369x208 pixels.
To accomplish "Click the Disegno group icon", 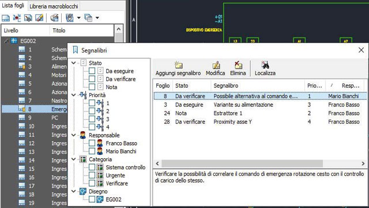I will click(x=83, y=191).
